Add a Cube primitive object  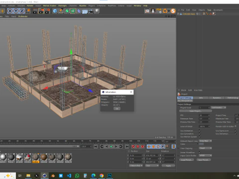[55, 11]
